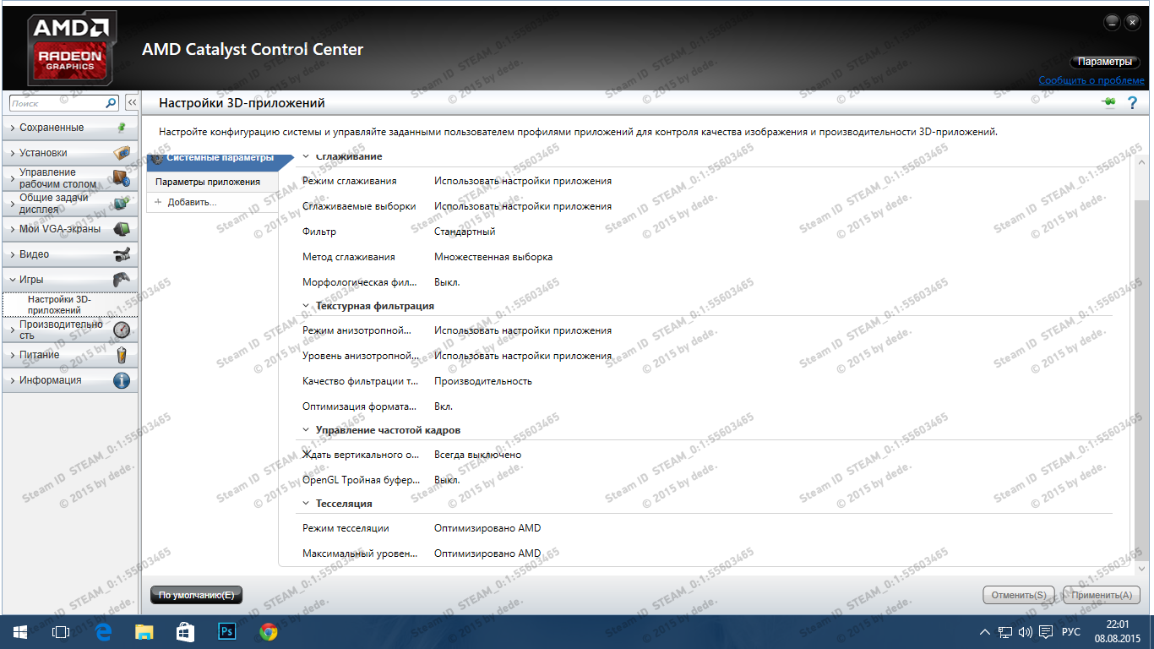Viewport: 1154px width, 649px height.
Task: Click the Информация info icon
Action: [x=122, y=380]
